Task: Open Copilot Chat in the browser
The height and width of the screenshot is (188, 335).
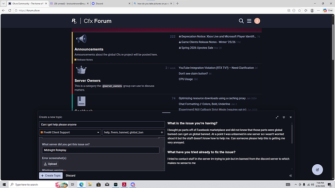Action: coord(328,10)
